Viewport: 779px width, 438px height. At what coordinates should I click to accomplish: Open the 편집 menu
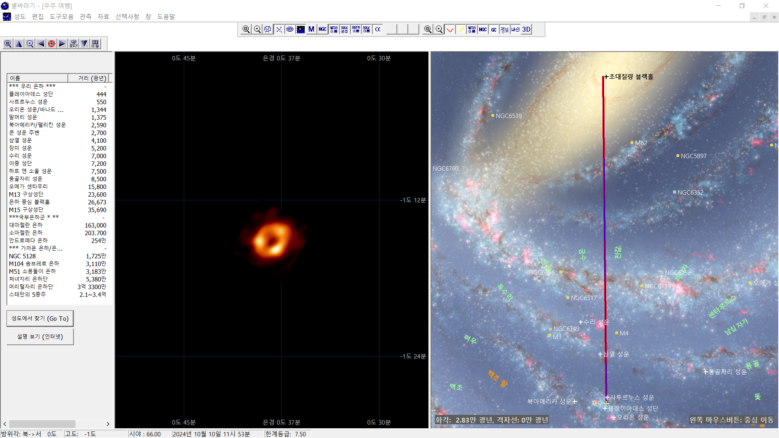(38, 17)
